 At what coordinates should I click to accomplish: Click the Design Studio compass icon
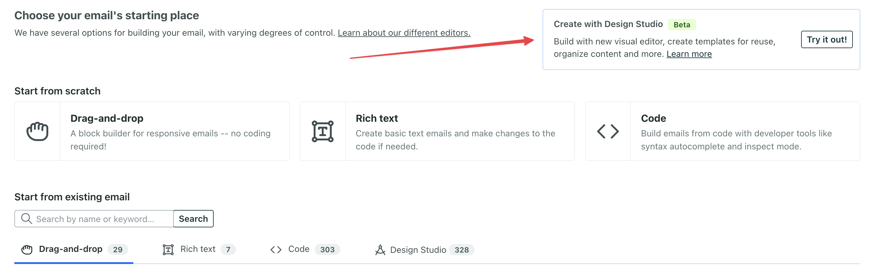pyautogui.click(x=380, y=250)
